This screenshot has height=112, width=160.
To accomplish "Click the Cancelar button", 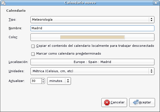I will [114, 103].
